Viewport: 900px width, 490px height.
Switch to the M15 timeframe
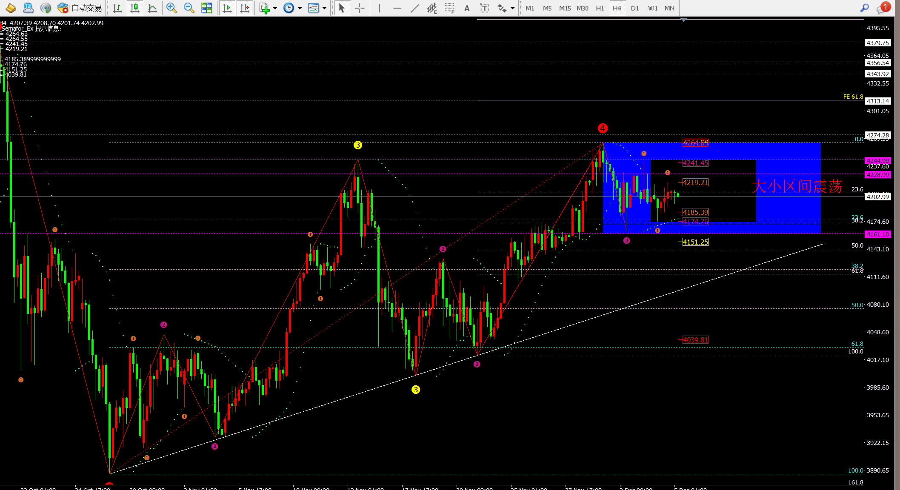point(565,8)
